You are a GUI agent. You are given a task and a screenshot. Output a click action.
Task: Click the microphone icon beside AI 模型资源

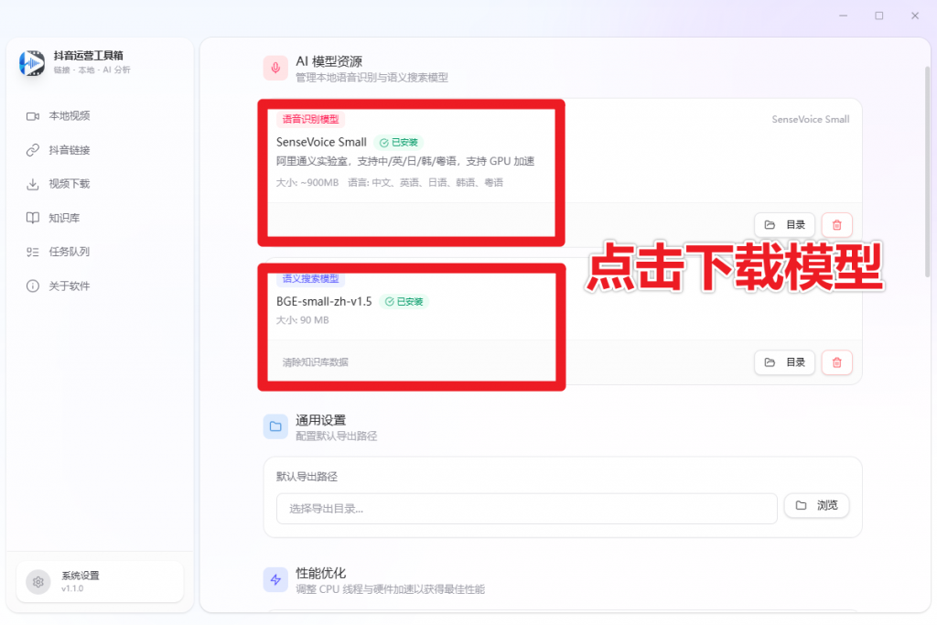(x=275, y=69)
